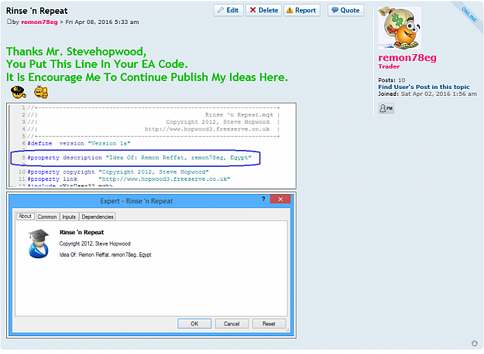Click post date 'Fri Apr 08, 2016 5:33 am'
The image size is (484, 354).
click(x=102, y=22)
